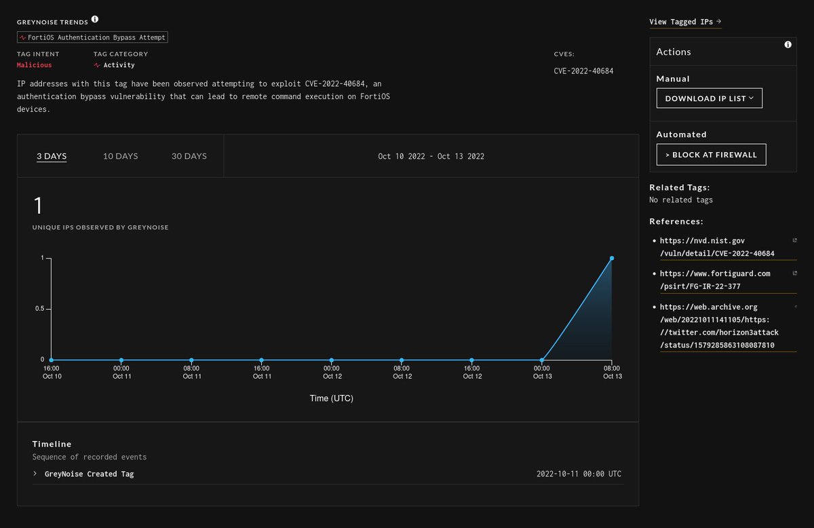814x528 pixels.
Task: Click Block at Firewall button
Action: point(711,155)
